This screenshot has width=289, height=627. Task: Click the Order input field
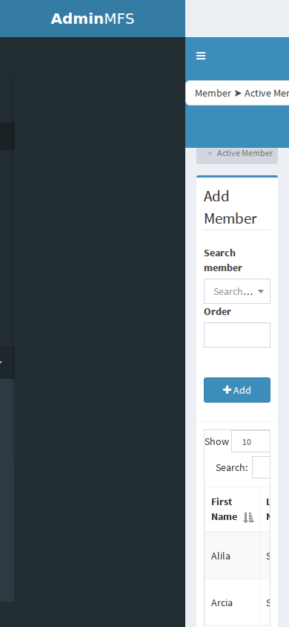[237, 335]
